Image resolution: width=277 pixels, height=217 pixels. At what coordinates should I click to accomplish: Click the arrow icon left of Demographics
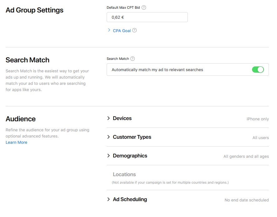click(x=109, y=156)
